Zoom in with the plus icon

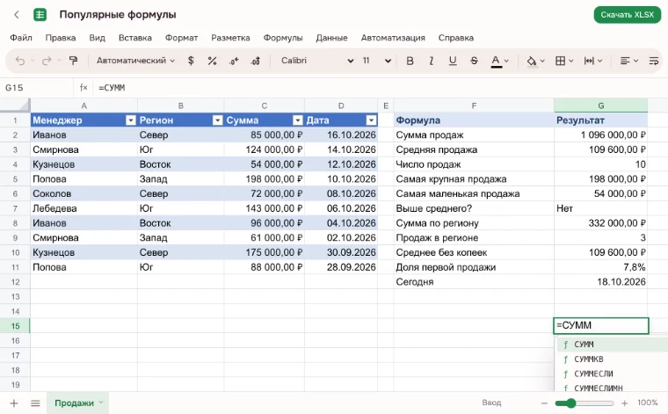pos(625,403)
